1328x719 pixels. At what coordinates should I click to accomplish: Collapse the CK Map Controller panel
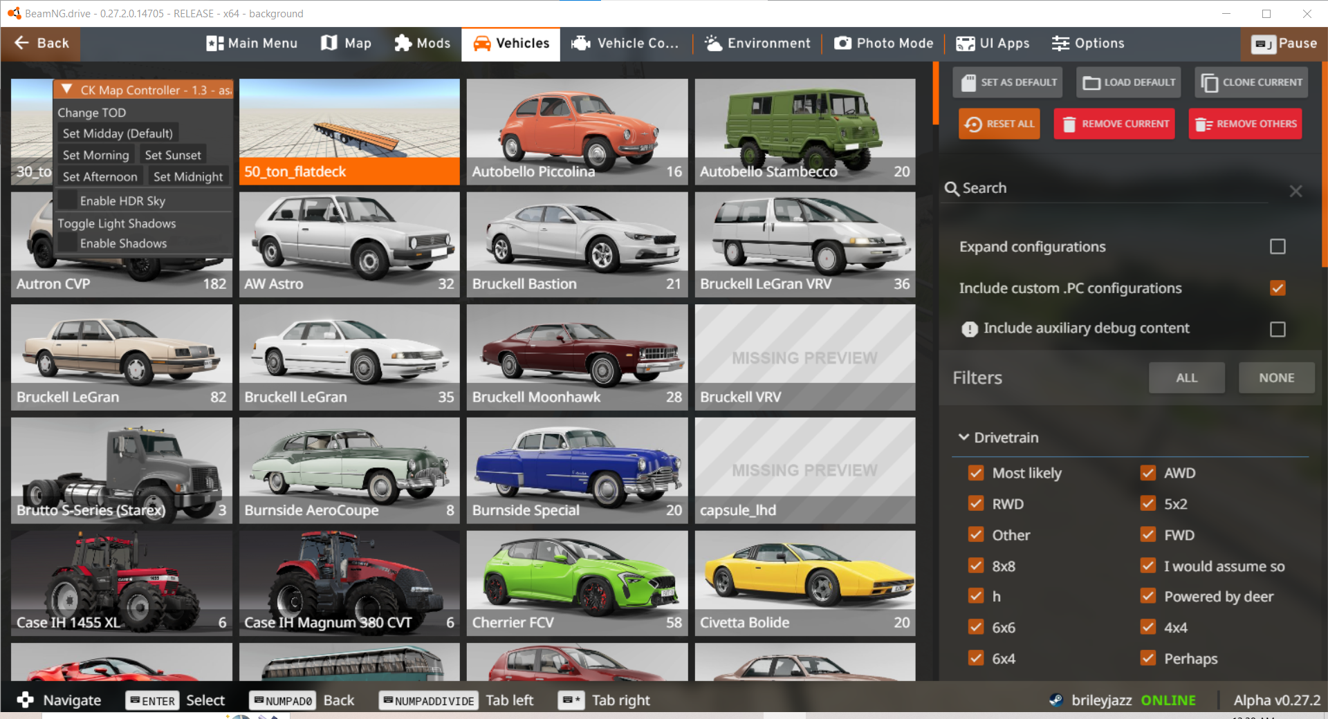[67, 90]
